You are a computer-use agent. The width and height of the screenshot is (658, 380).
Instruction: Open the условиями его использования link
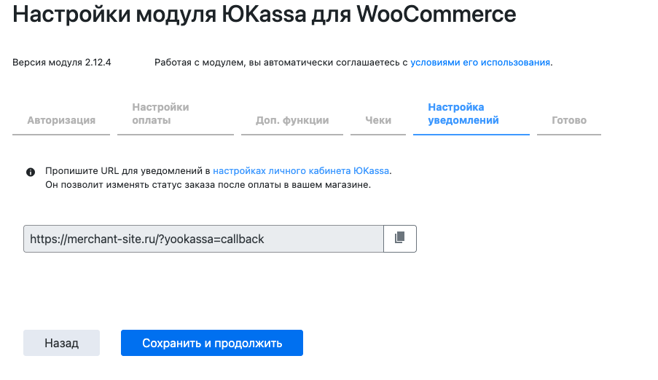click(x=480, y=63)
